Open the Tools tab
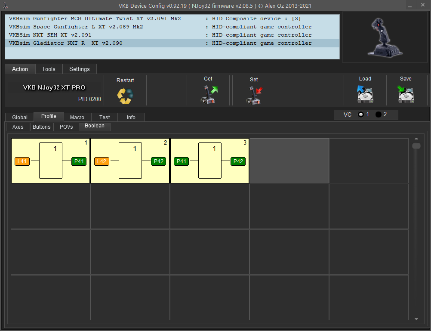This screenshot has height=331, width=431. (x=49, y=69)
